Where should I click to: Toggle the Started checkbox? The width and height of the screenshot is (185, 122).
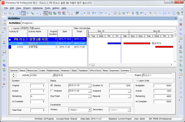click(52, 85)
